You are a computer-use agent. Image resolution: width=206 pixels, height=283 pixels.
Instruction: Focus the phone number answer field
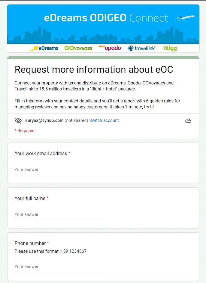tap(59, 267)
